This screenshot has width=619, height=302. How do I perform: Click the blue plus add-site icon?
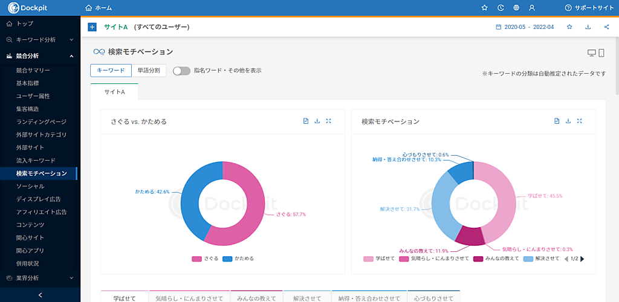(x=92, y=27)
